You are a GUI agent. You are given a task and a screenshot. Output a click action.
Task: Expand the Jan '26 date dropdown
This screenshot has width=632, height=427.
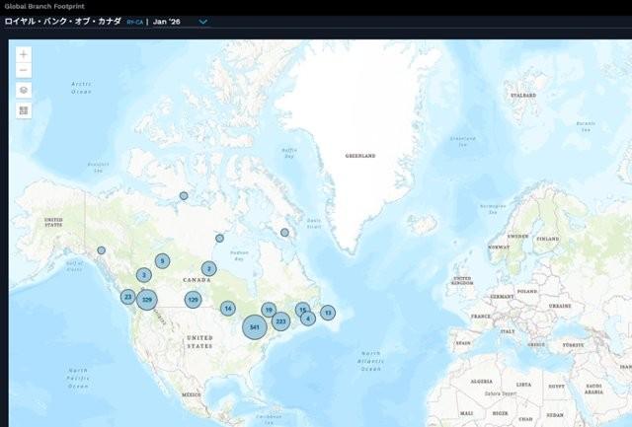(203, 21)
